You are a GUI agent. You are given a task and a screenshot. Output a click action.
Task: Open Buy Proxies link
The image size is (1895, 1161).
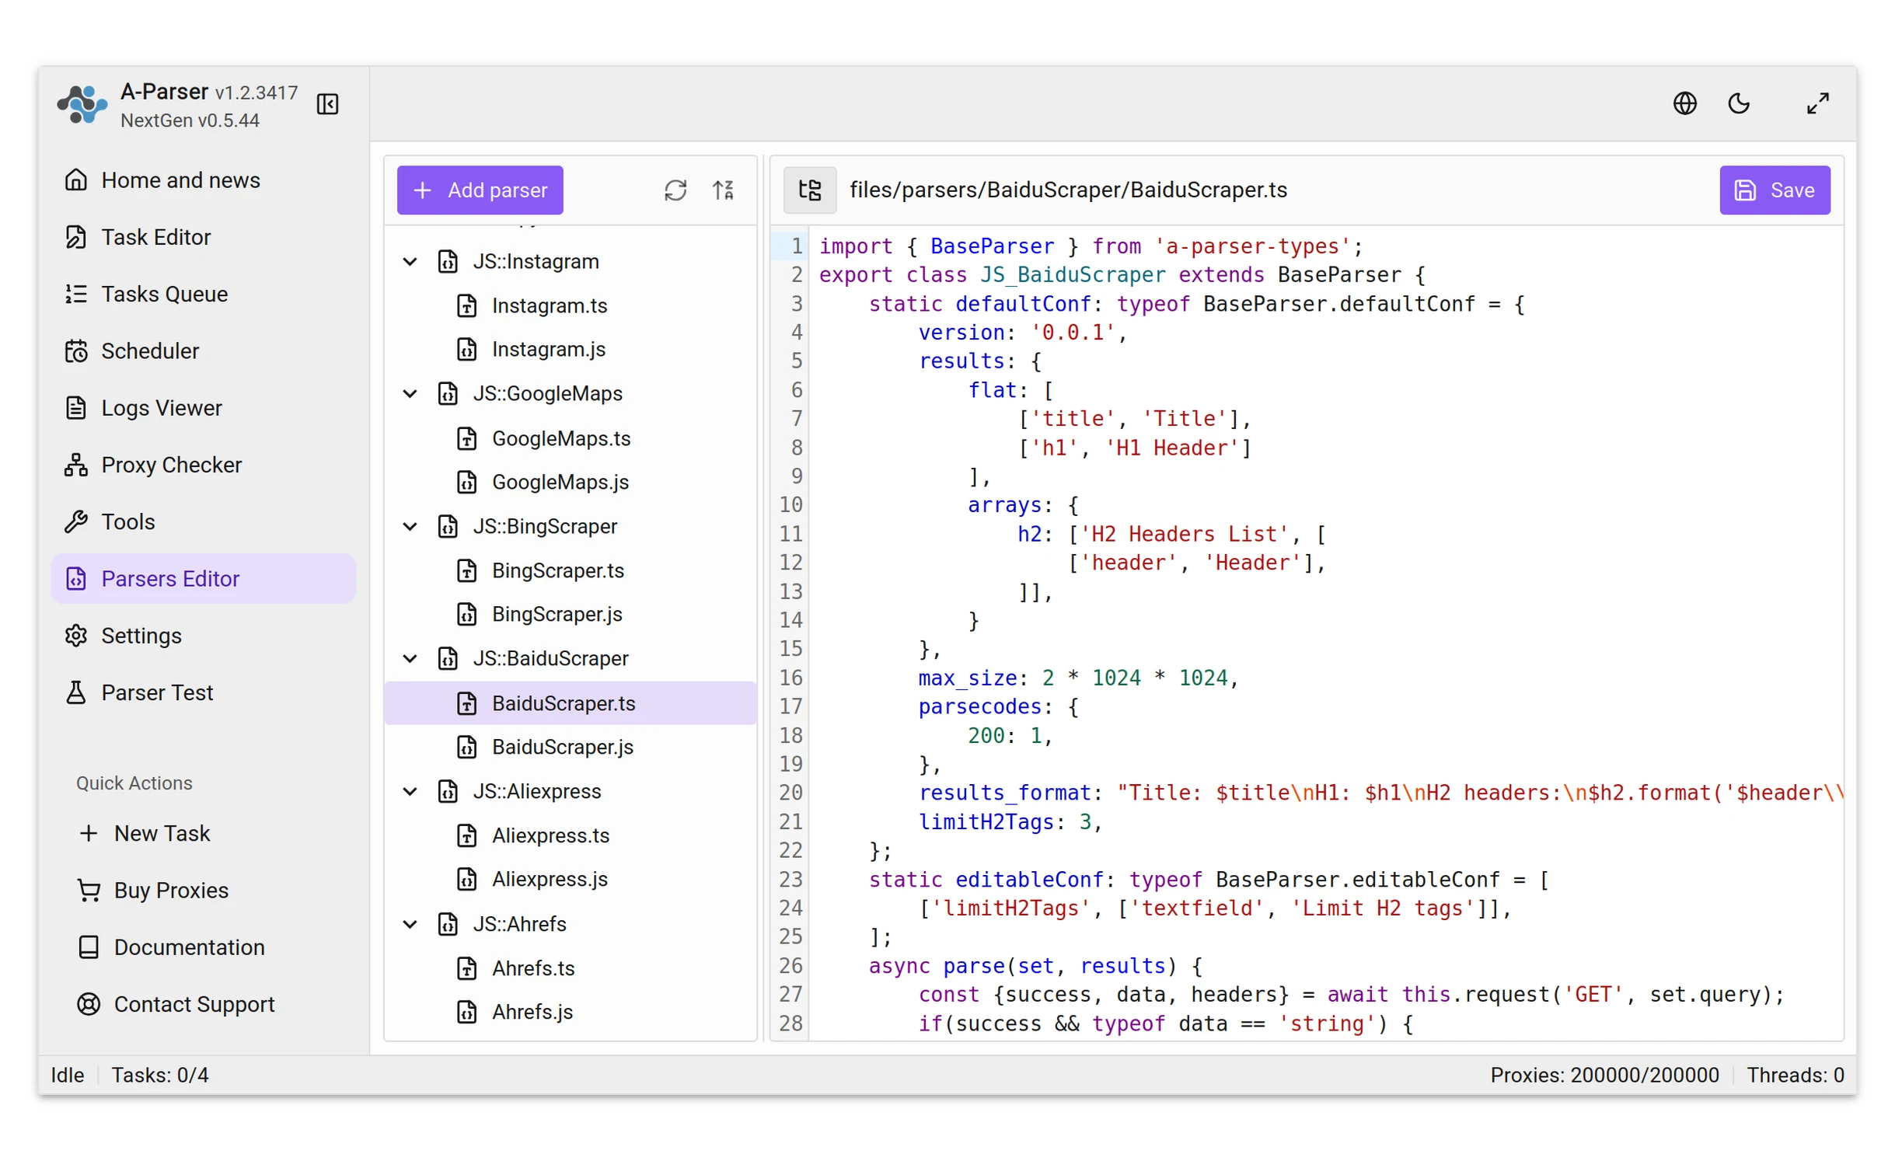(153, 889)
